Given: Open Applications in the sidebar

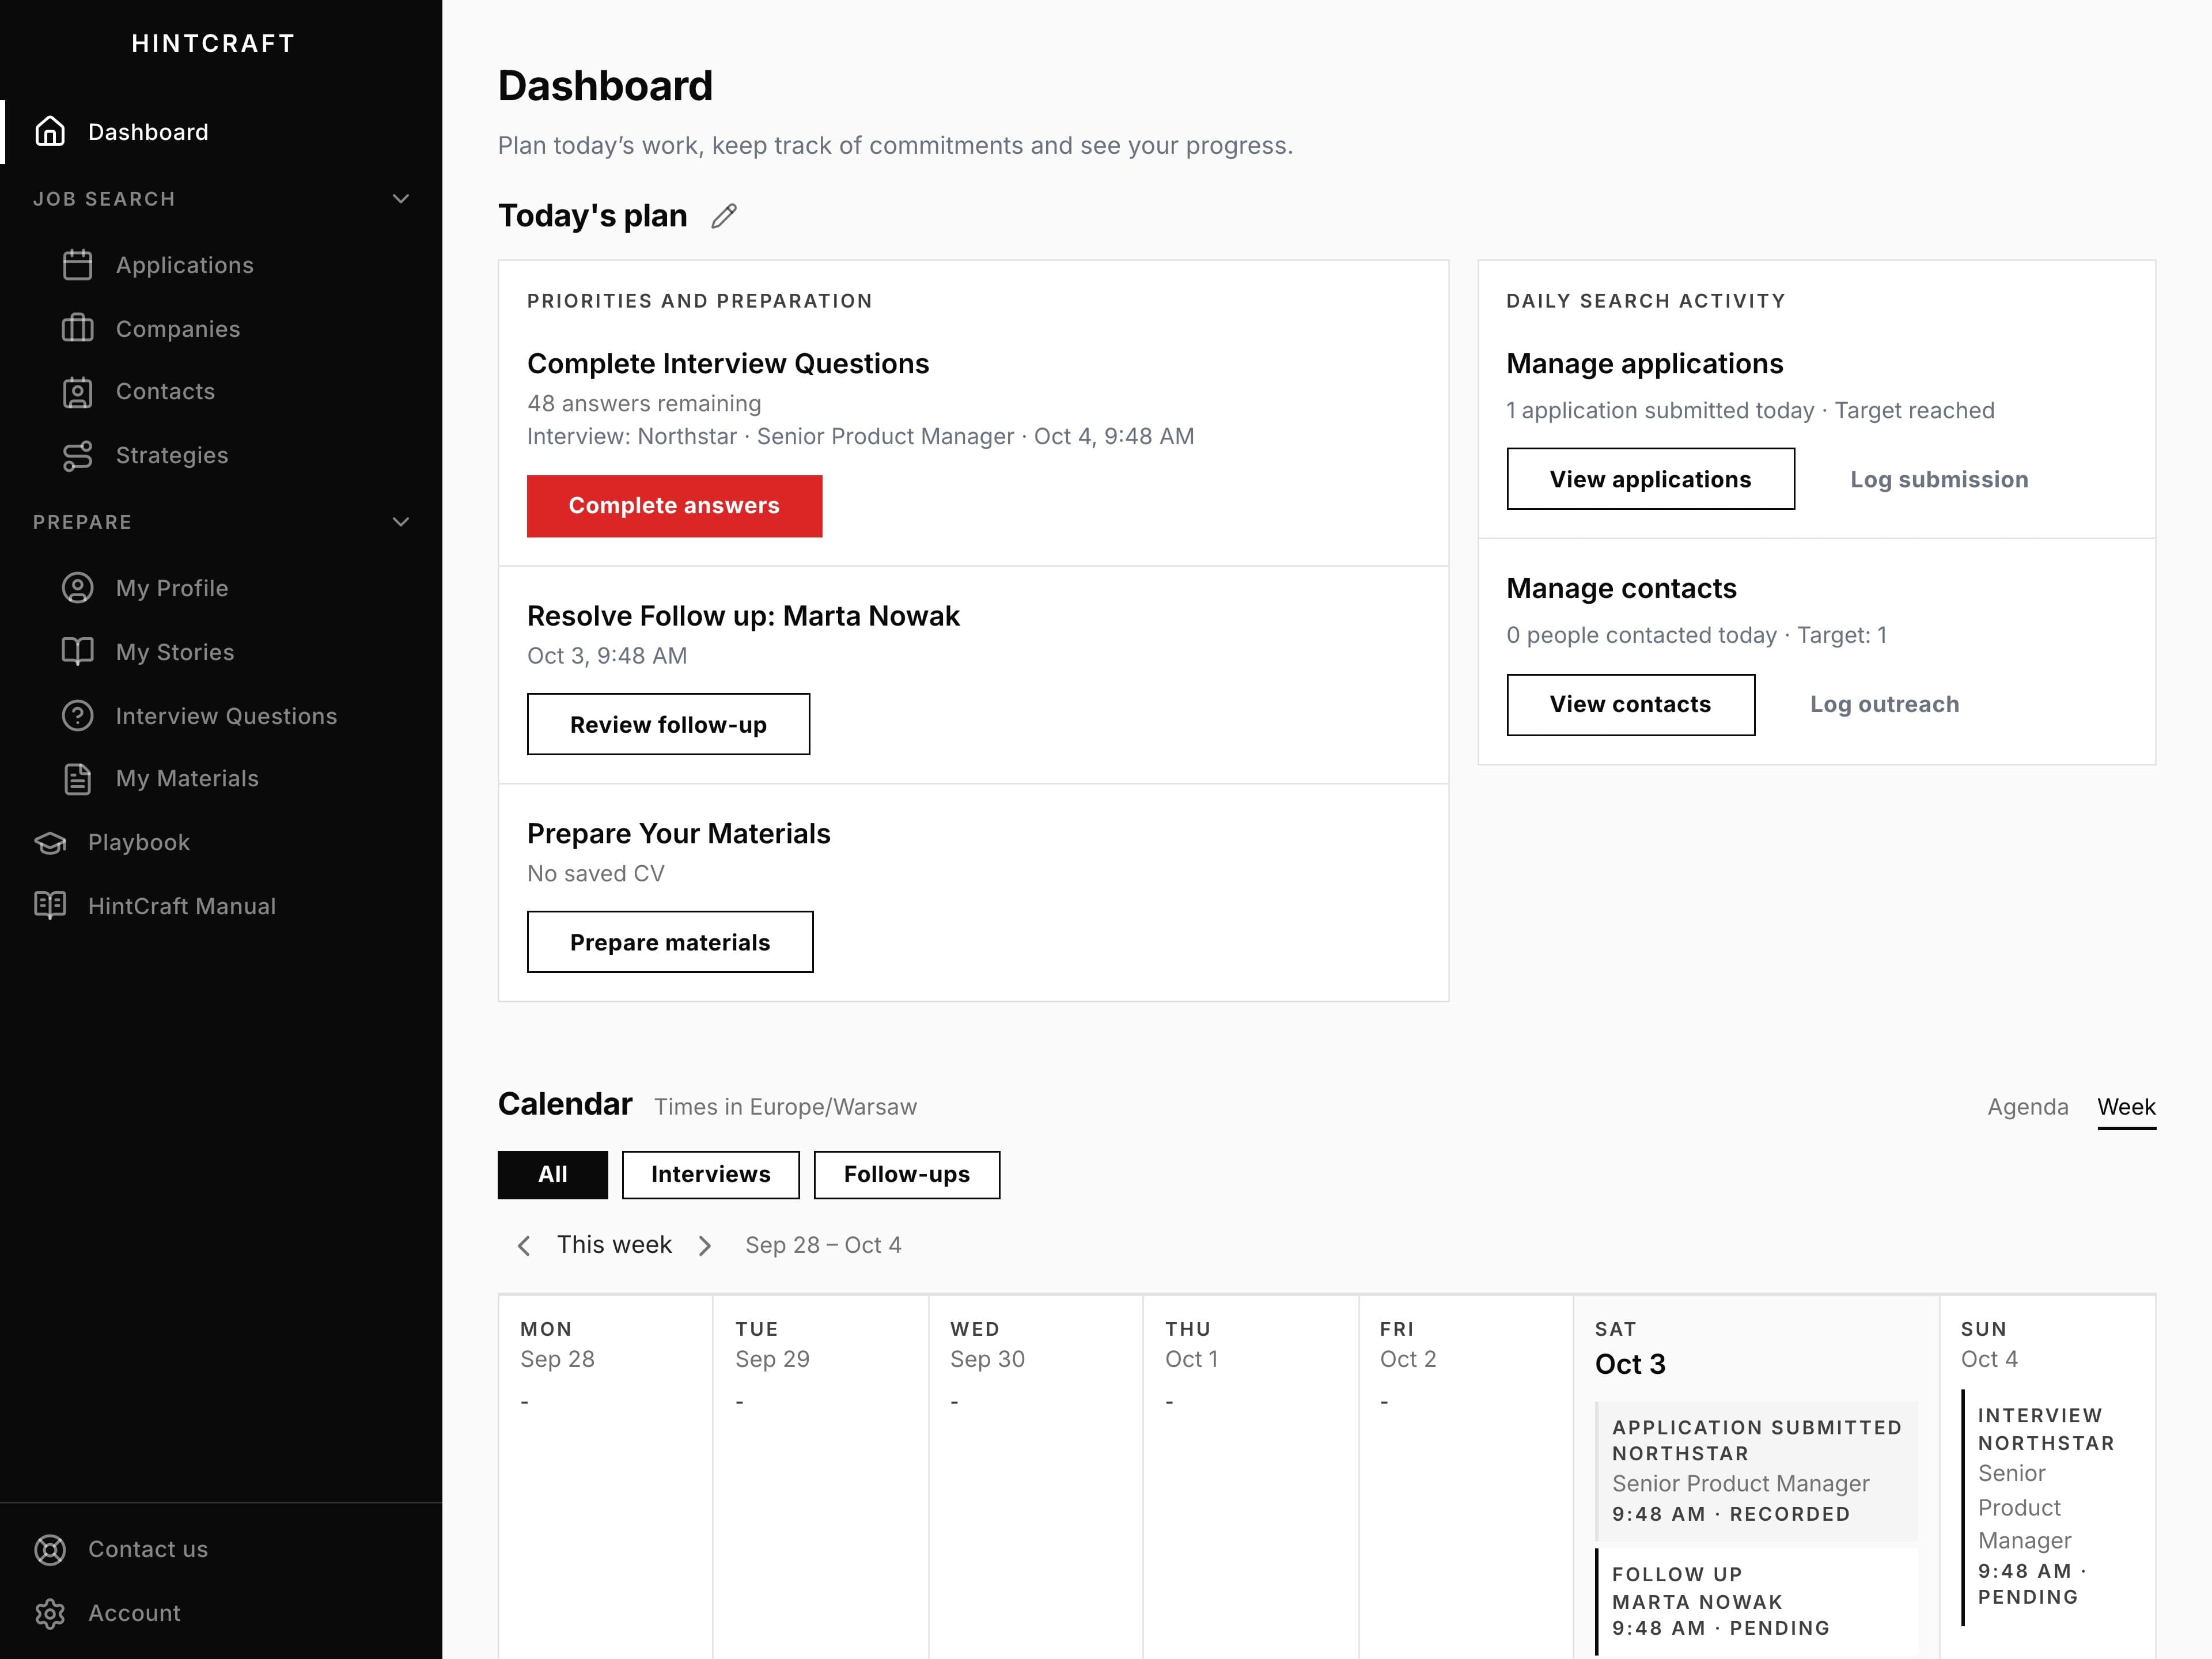Looking at the screenshot, I should click(221, 265).
